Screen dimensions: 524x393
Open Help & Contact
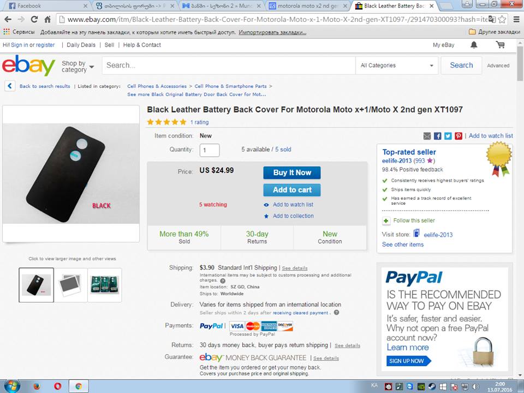coord(142,45)
